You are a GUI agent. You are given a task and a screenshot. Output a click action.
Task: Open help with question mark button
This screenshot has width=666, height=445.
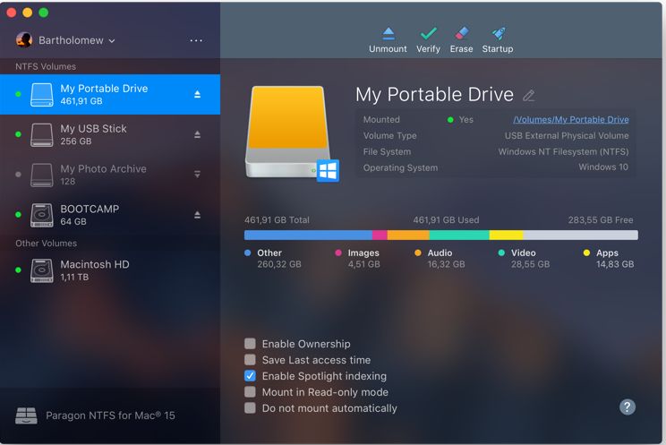pos(628,406)
